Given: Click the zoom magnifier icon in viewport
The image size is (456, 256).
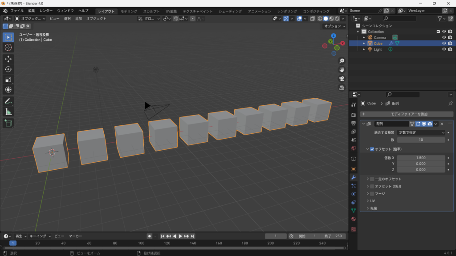Looking at the screenshot, I should tap(342, 61).
